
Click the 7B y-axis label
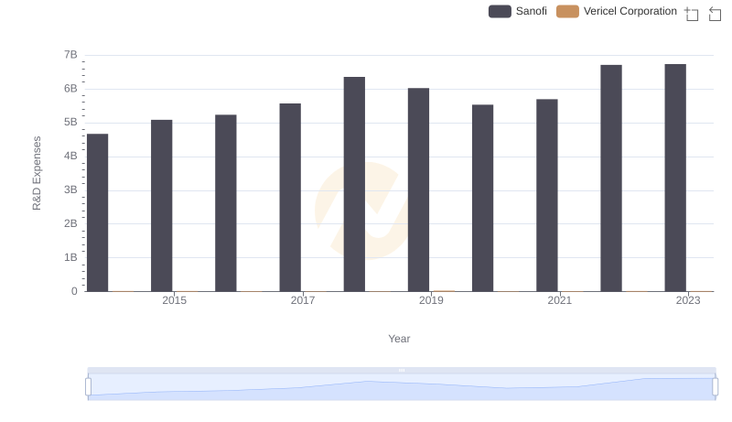tap(70, 55)
